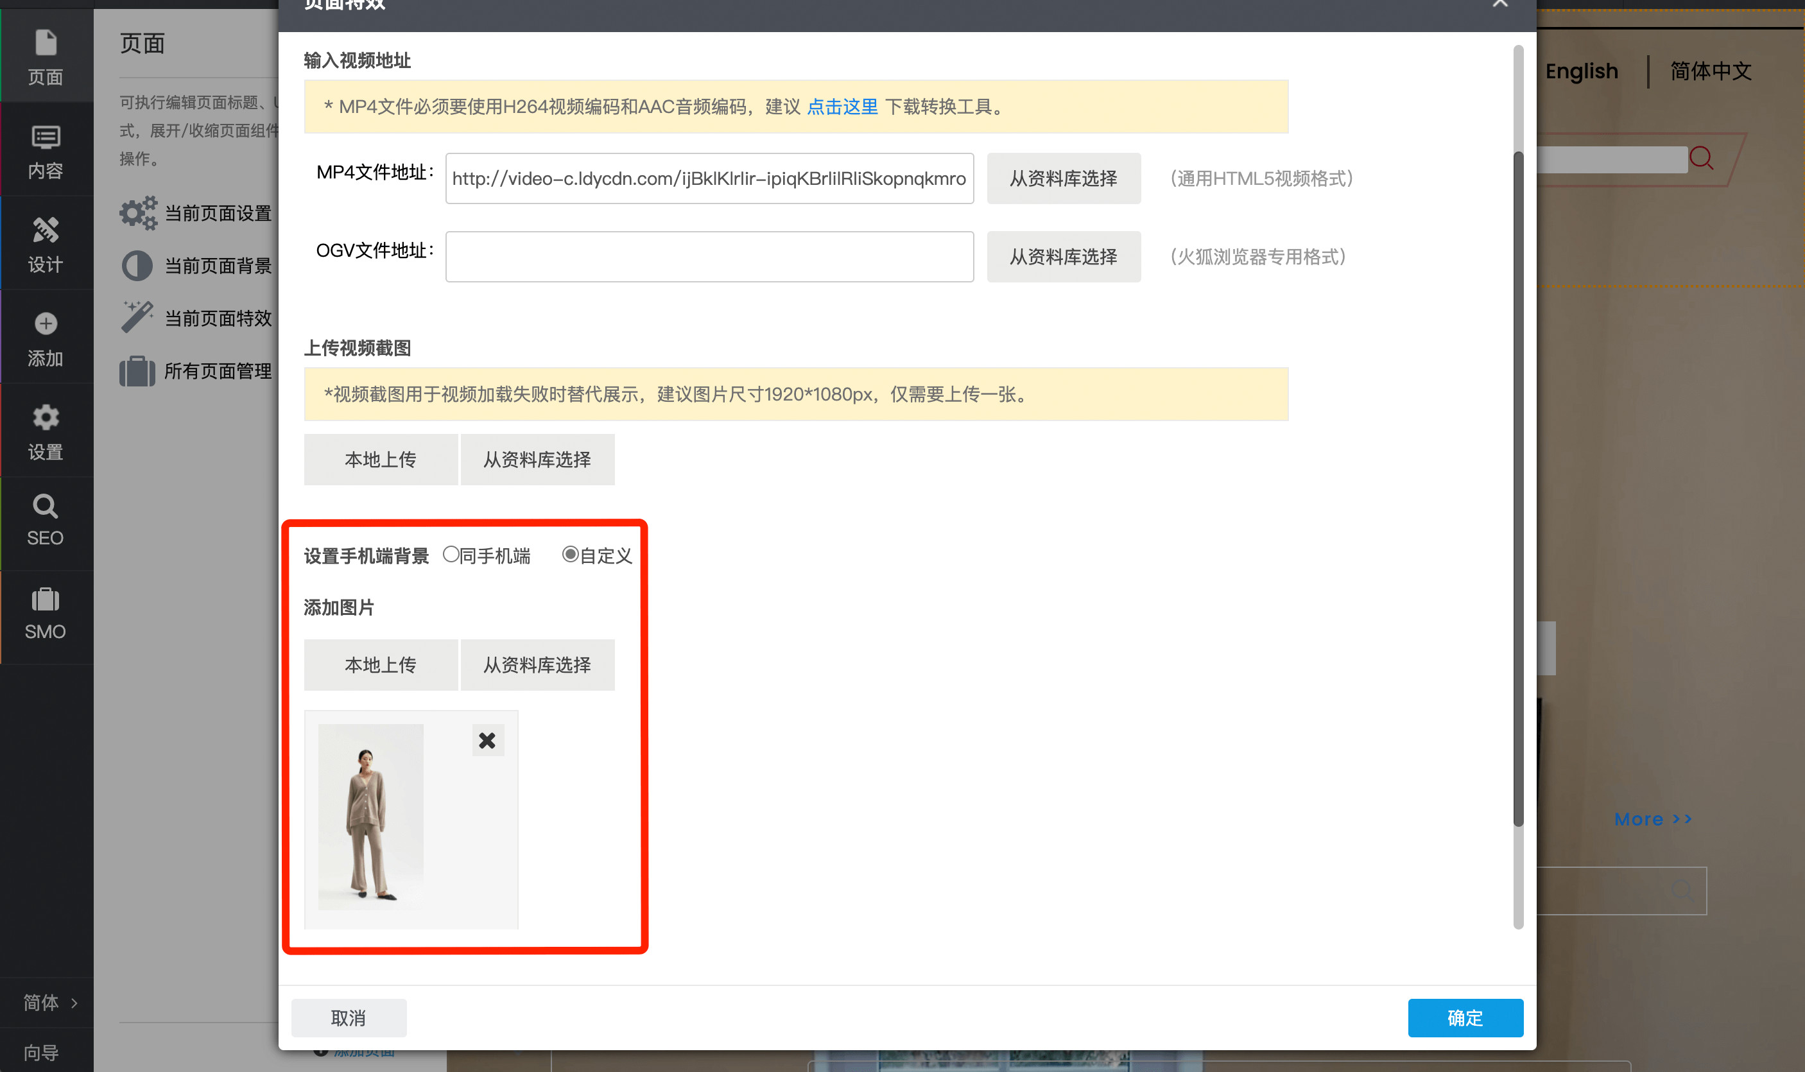The height and width of the screenshot is (1072, 1805).
Task: Remove the uploaded image with X icon
Action: point(488,740)
